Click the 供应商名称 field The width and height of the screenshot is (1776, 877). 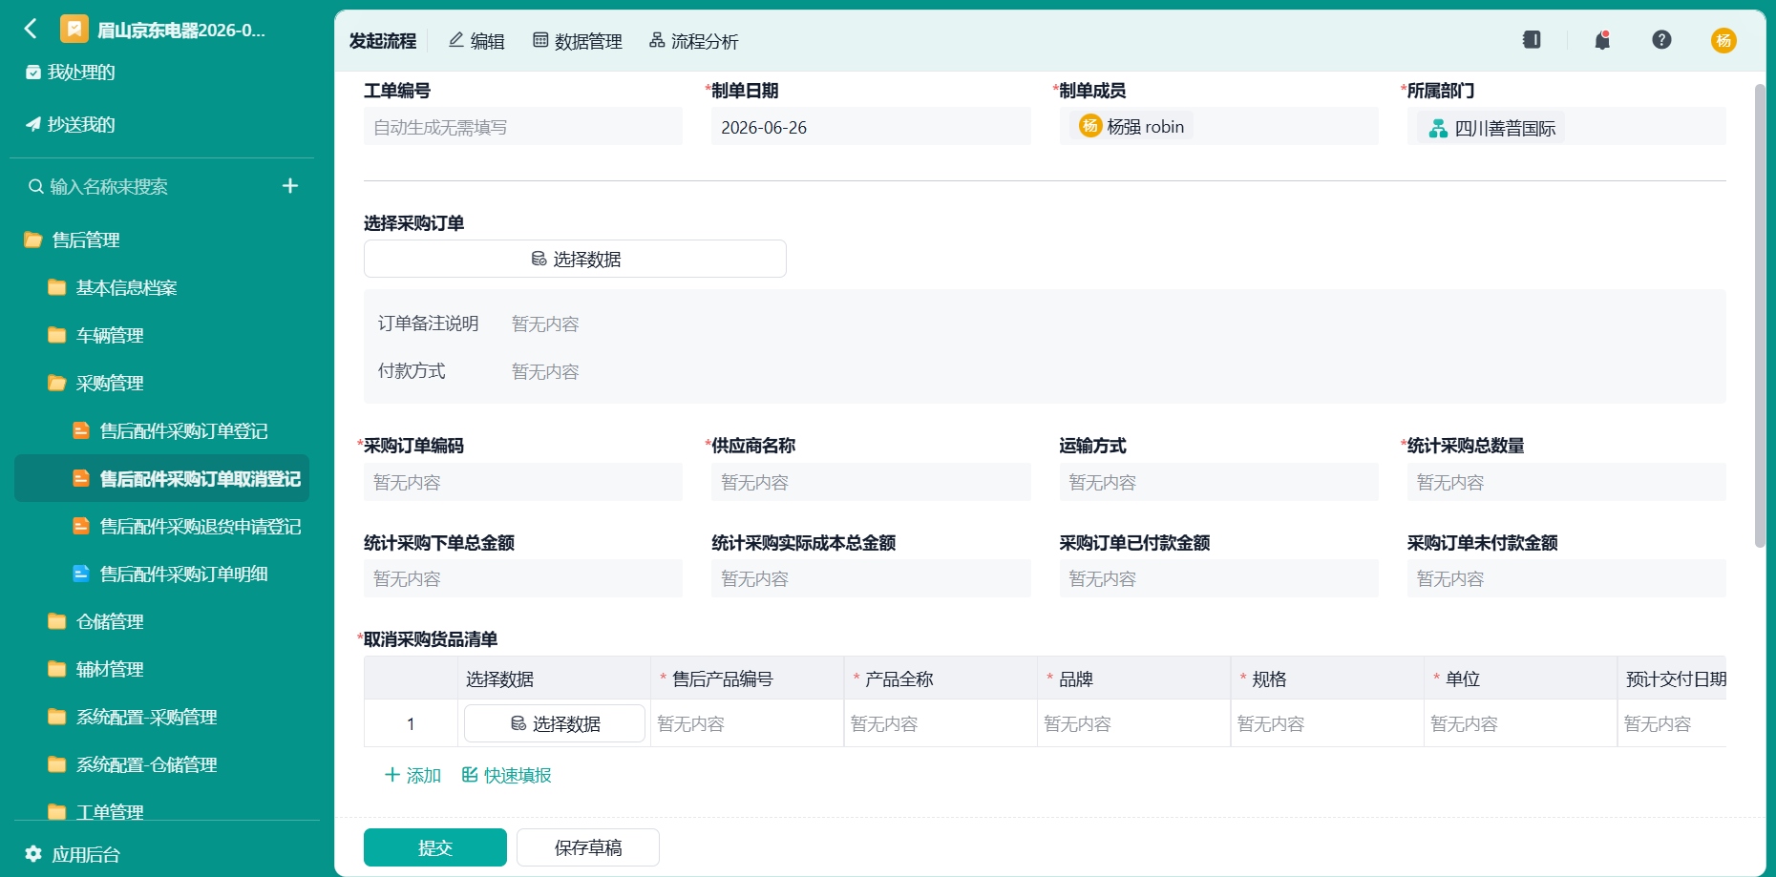pyautogui.click(x=871, y=482)
